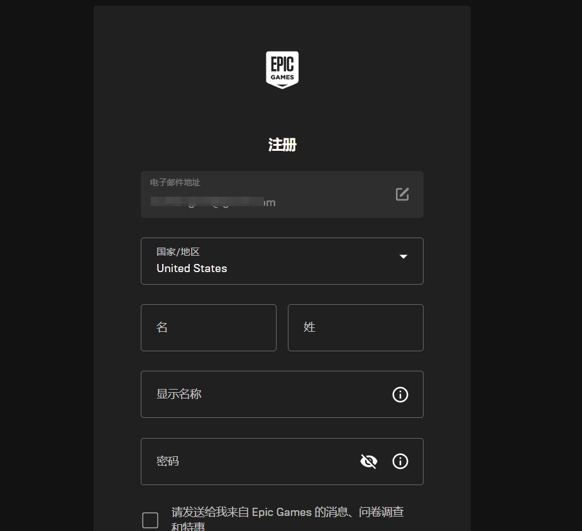
Task: Click the edit icon beside the email address
Action: point(402,194)
